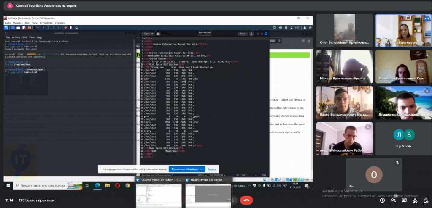Viewport: 432px width, 208px height.
Task: Open the terminal launcher in Kali panel
Action: point(35,28)
